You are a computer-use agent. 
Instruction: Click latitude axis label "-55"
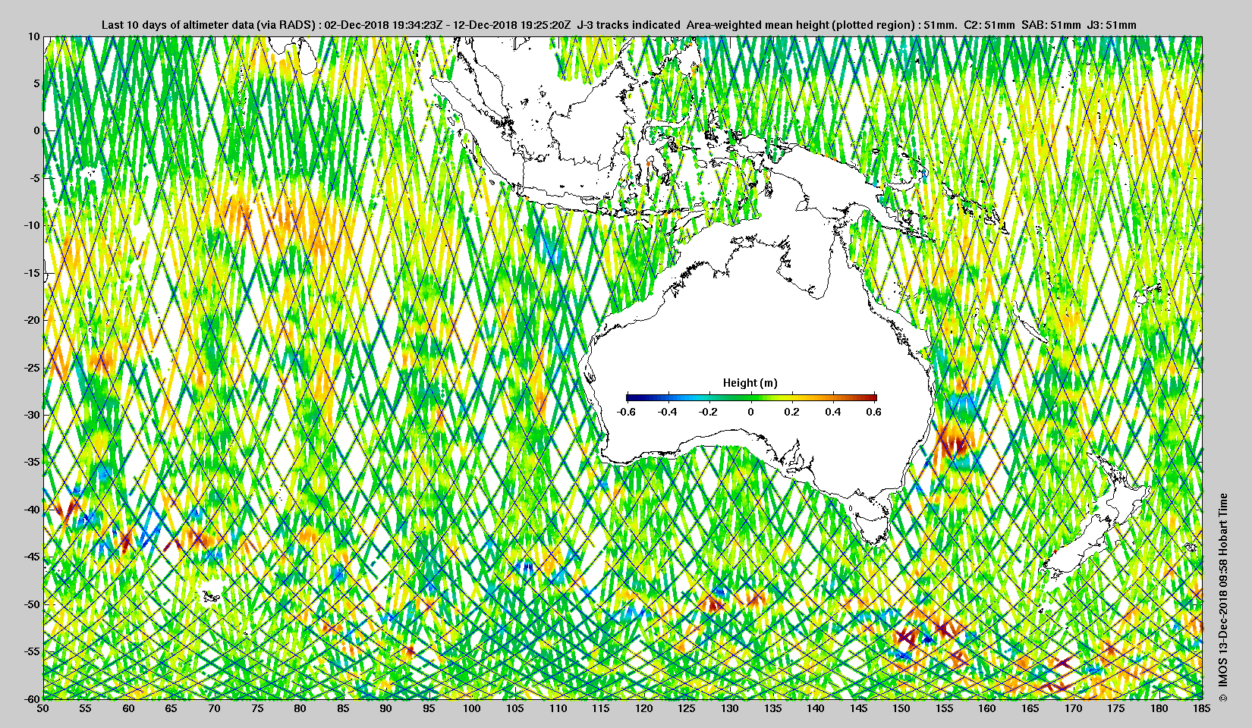(x=32, y=651)
